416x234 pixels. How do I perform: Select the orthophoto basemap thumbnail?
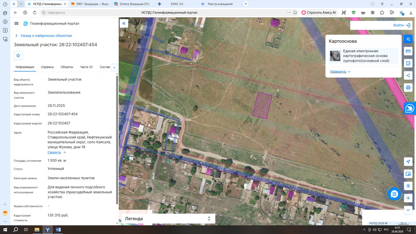pos(335,56)
